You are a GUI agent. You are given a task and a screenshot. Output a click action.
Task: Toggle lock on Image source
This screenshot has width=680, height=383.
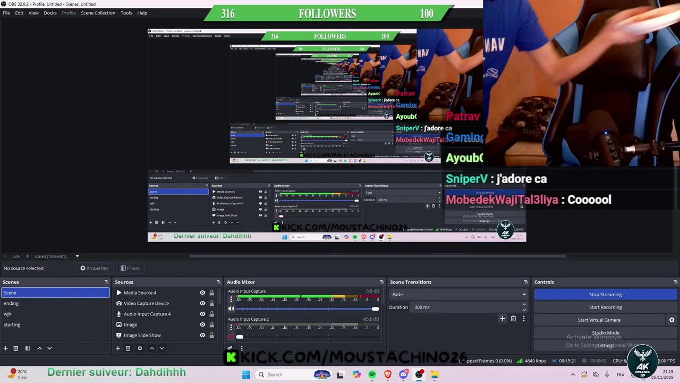pyautogui.click(x=211, y=324)
